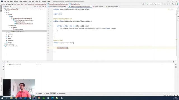Expand External Libraries node

click(x=3, y=44)
